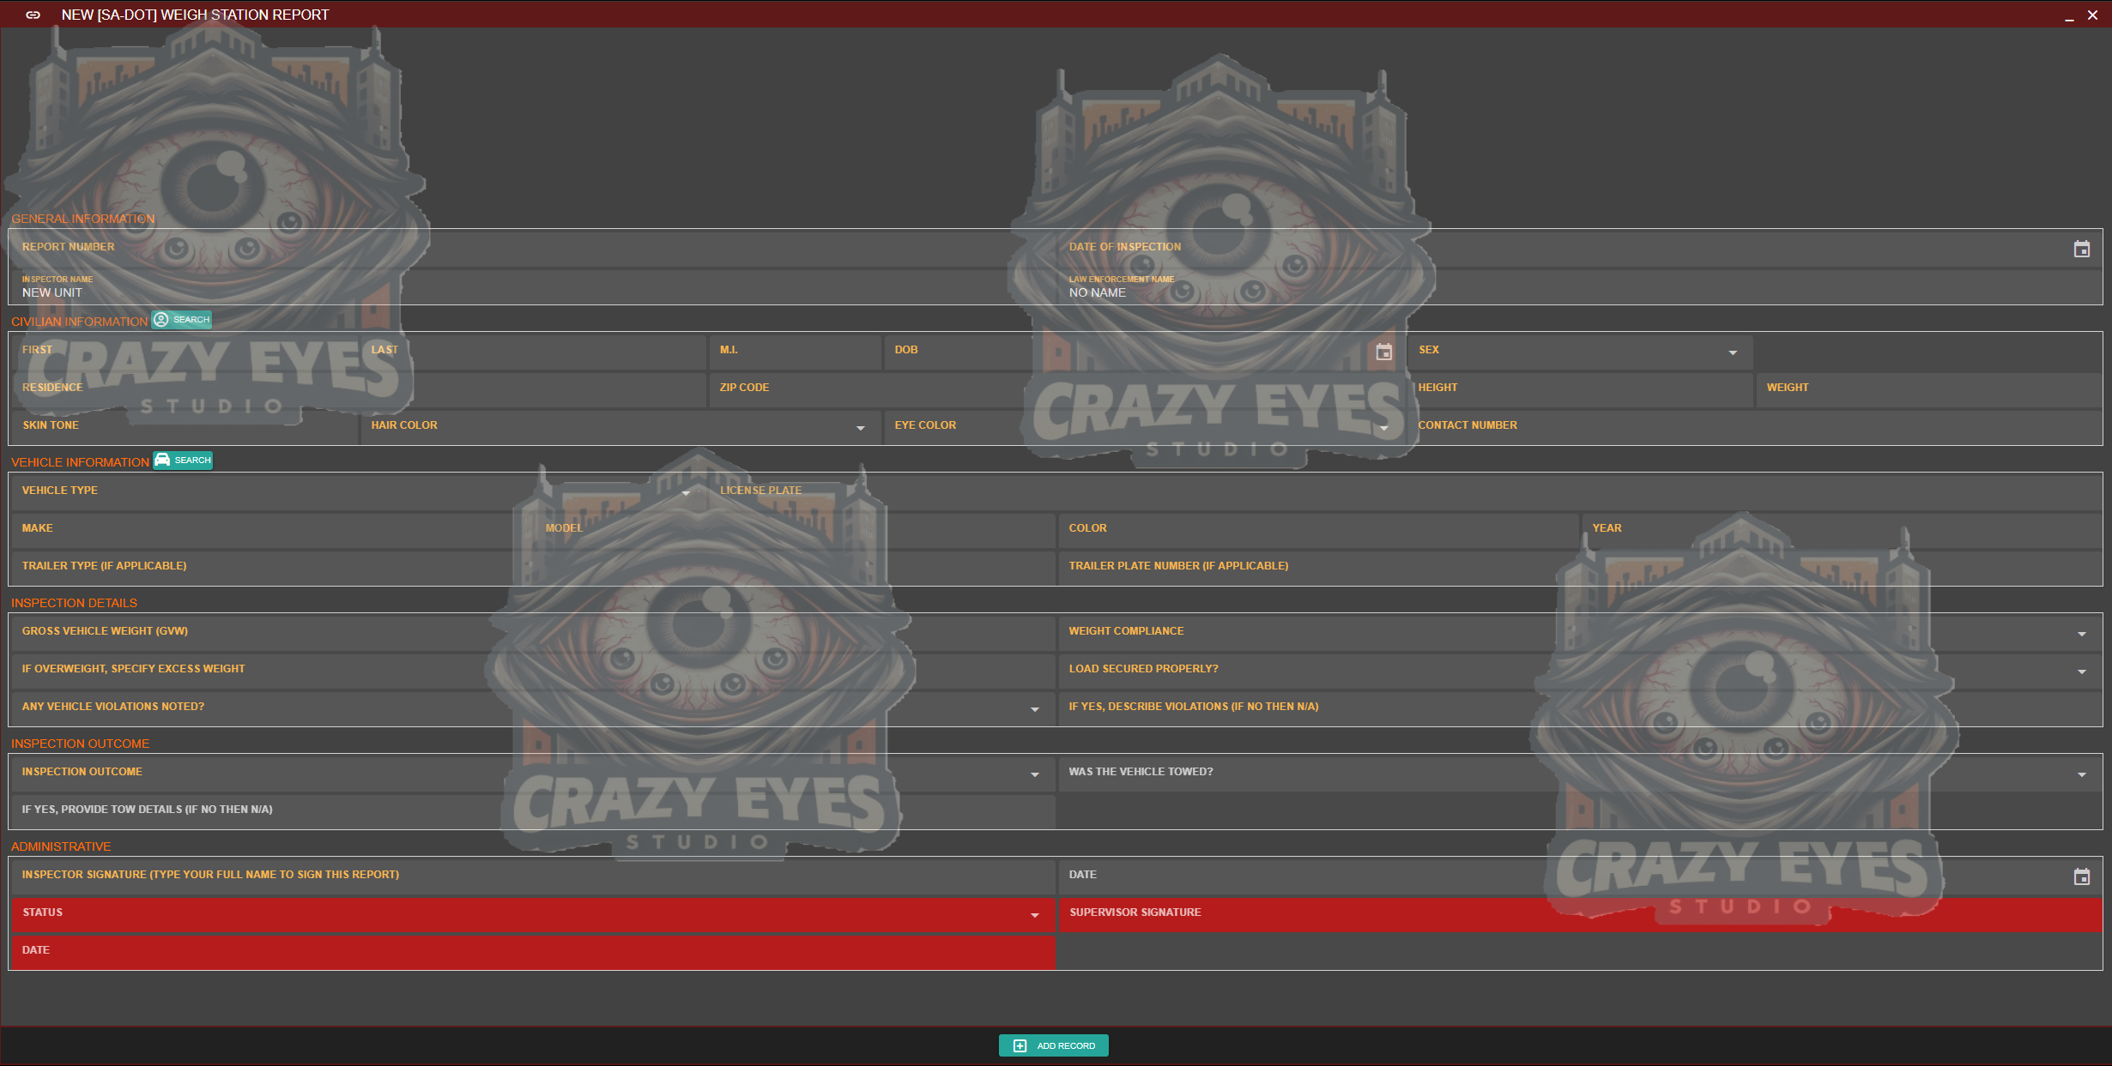
Task: Open Date of Inspection calendar picker
Action: point(2081,250)
